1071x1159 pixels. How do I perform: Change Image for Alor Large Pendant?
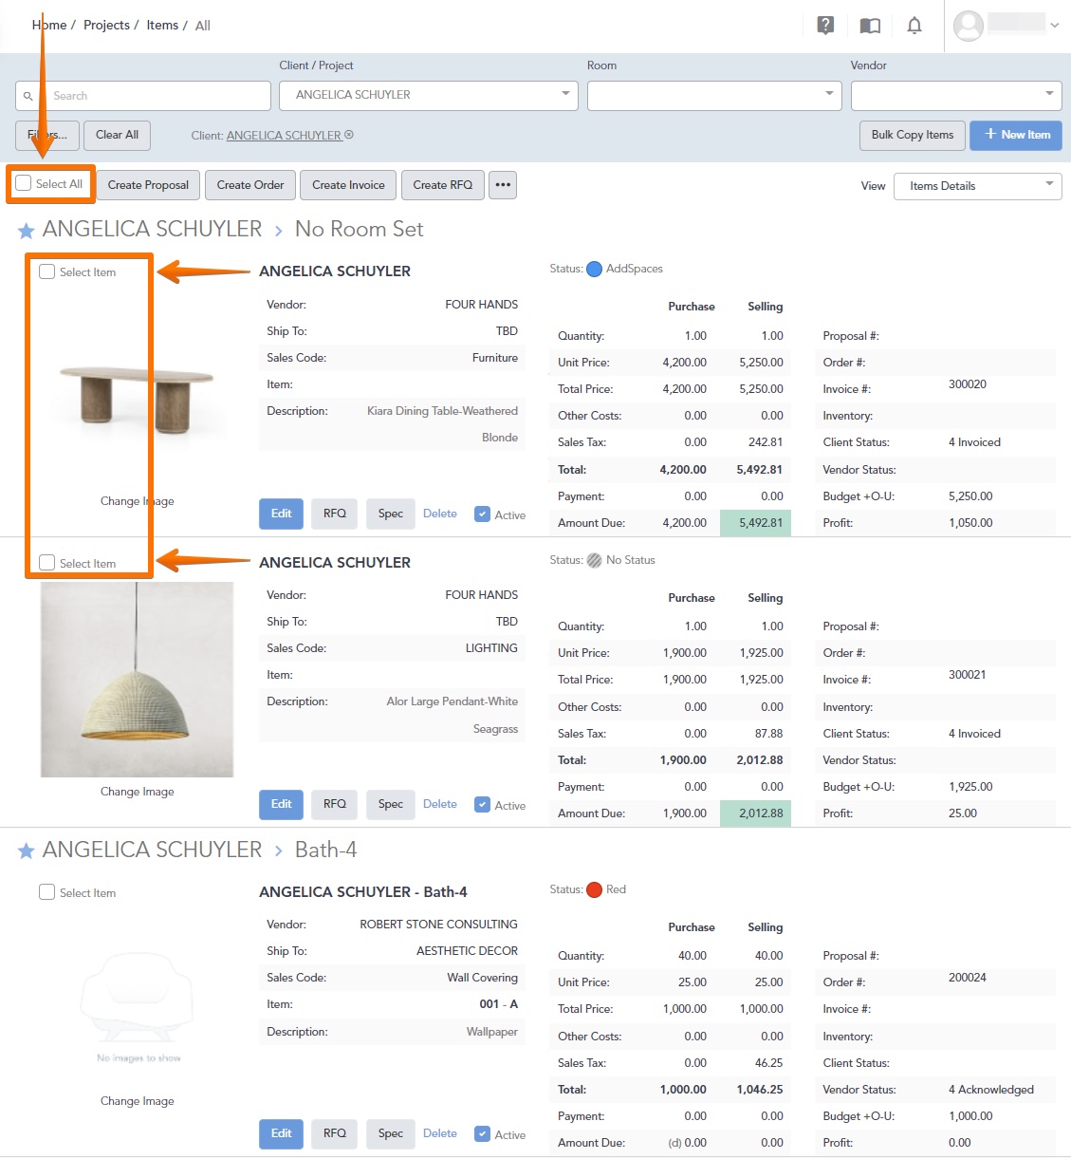tap(138, 792)
